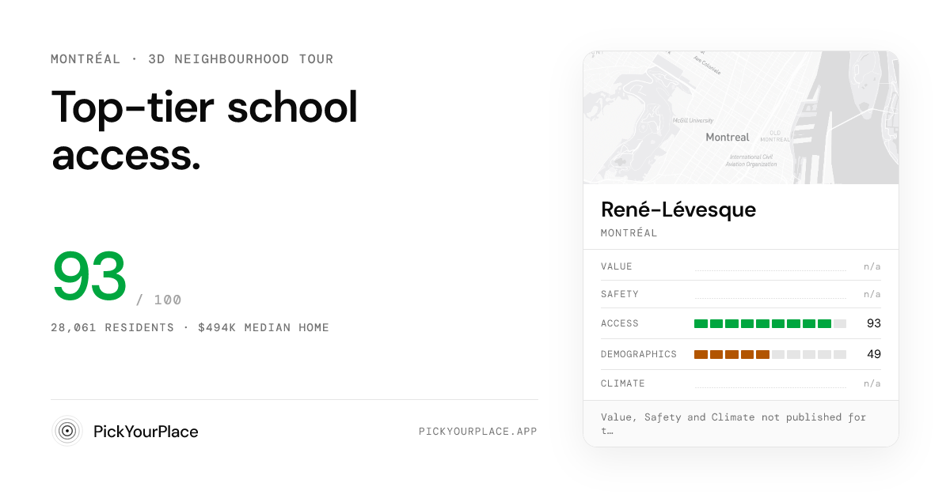This screenshot has width=950, height=498.
Task: Click the n/a value in the Safety row
Action: 872,294
